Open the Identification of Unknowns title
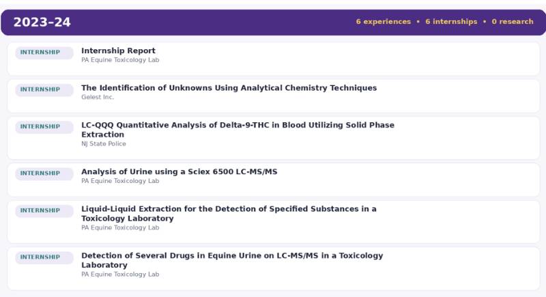This screenshot has width=546, height=297. pos(229,88)
